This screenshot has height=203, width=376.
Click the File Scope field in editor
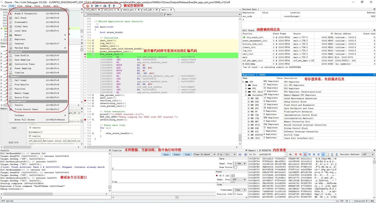pyautogui.click(x=123, y=14)
